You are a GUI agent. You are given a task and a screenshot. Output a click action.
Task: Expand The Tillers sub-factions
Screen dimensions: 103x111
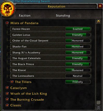[12, 82]
